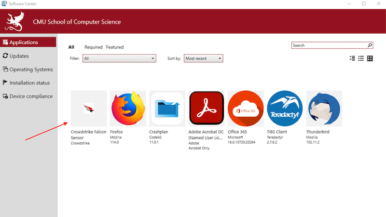Viewport: 386px width, 217px height.
Task: Maximize the Software Center window
Action: pos(364,3)
